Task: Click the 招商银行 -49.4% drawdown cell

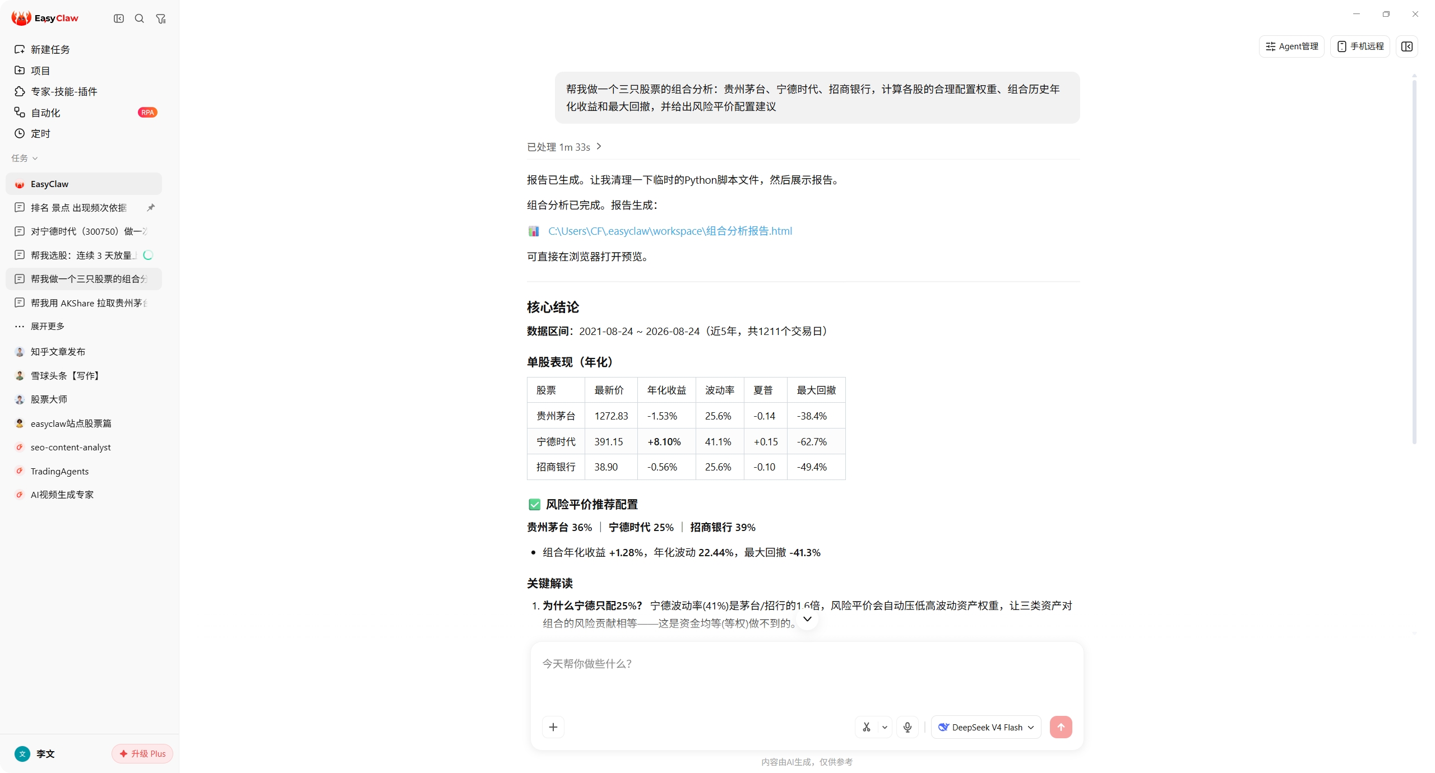Action: click(816, 467)
